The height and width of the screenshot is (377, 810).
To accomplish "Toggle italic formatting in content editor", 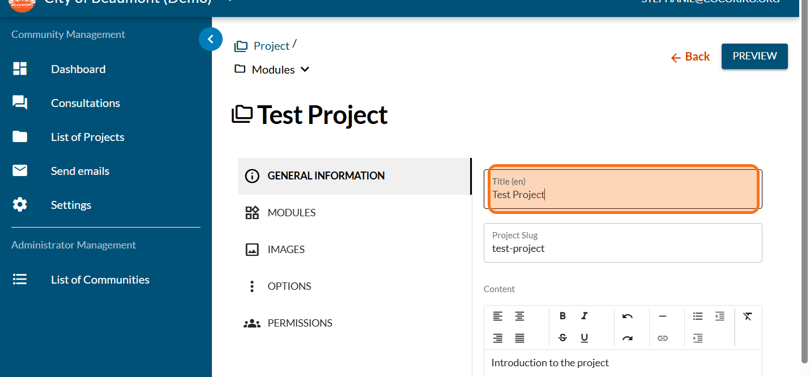I will pyautogui.click(x=584, y=316).
